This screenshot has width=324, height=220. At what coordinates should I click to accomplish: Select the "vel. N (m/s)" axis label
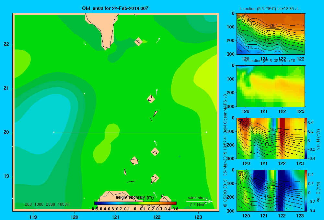pos(318,139)
